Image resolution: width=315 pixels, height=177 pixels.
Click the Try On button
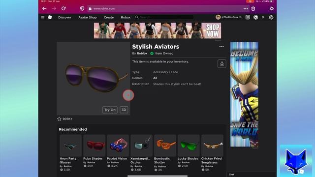[x=110, y=110]
